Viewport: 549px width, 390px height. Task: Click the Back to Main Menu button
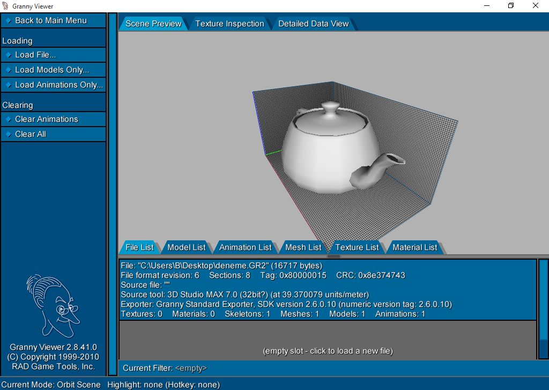pos(54,20)
